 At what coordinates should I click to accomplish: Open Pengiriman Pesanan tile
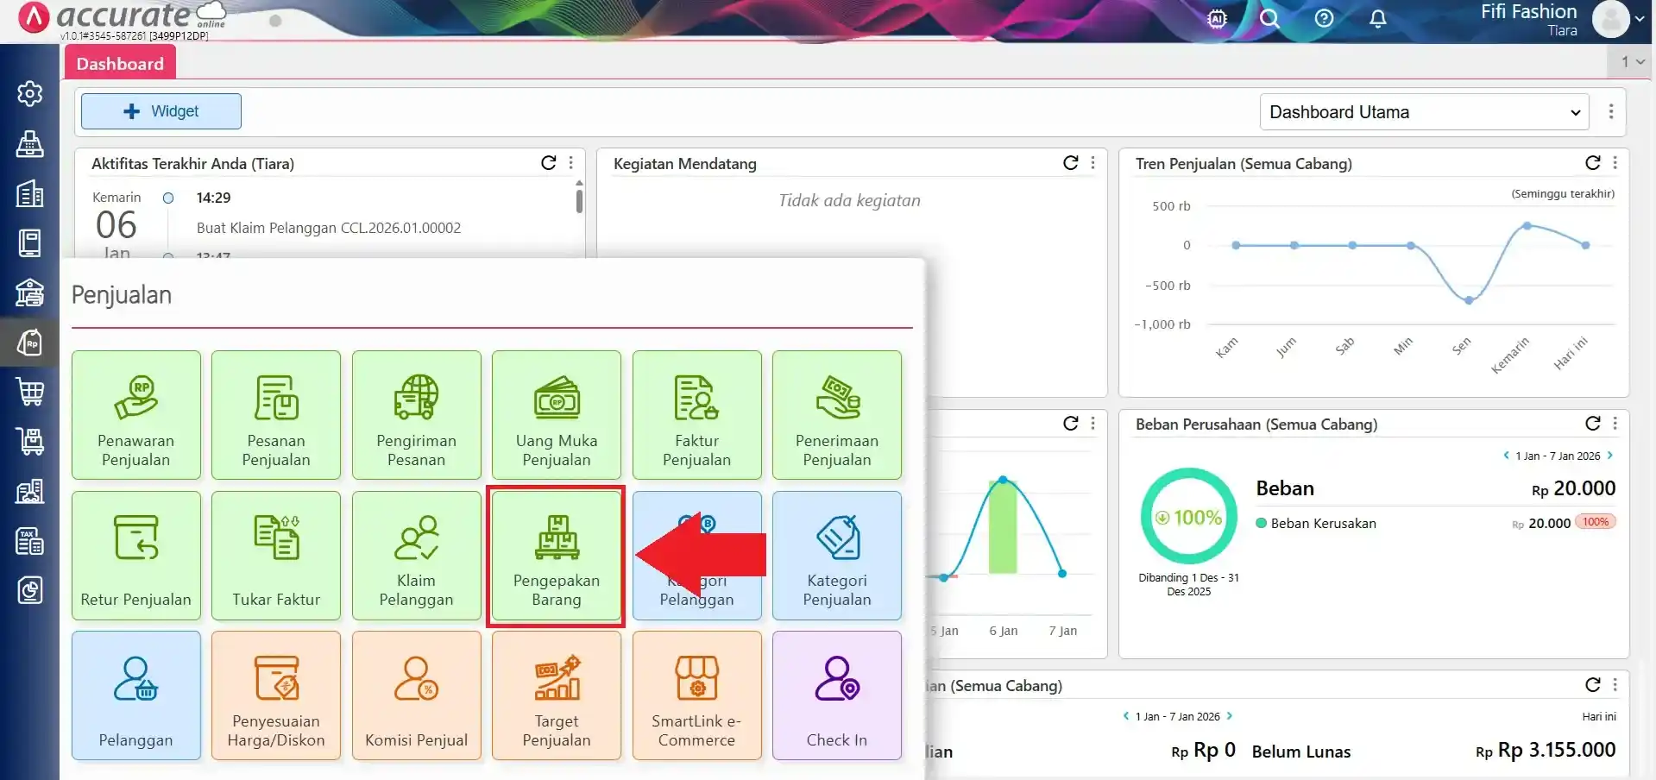pyautogui.click(x=417, y=415)
